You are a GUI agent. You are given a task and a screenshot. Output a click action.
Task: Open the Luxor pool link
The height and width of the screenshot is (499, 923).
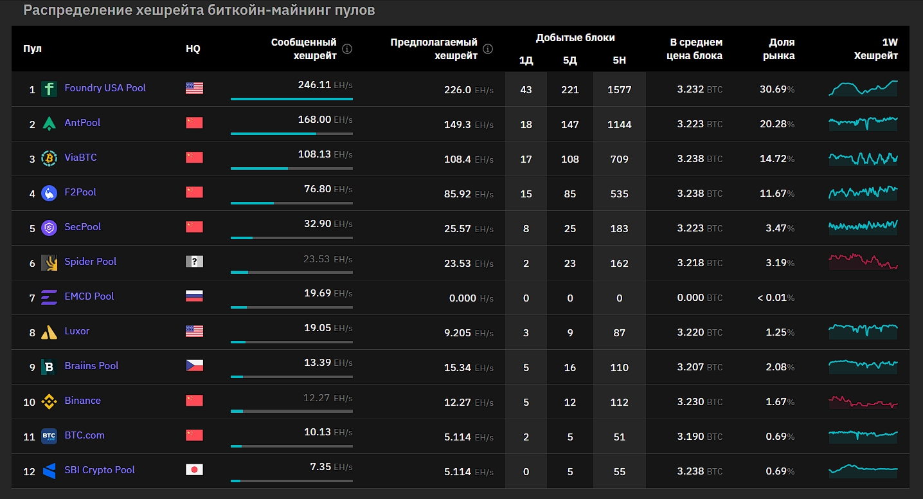(x=77, y=331)
